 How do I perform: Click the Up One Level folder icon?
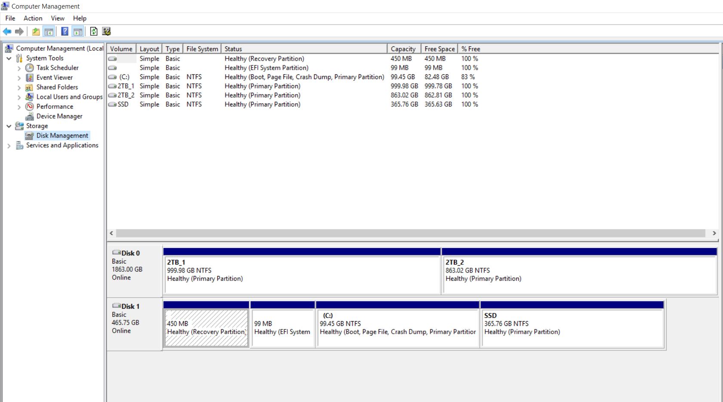pos(36,31)
